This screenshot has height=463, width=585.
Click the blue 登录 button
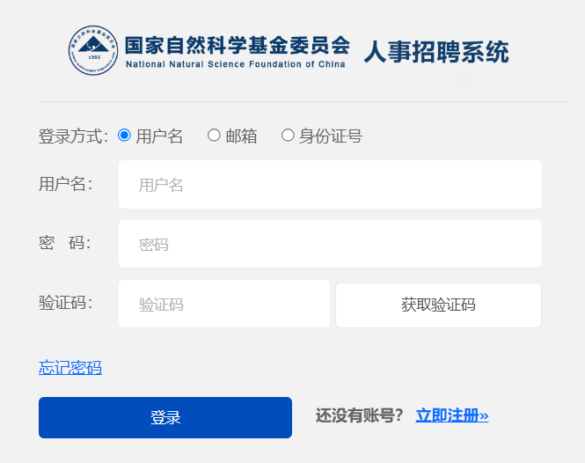[165, 417]
